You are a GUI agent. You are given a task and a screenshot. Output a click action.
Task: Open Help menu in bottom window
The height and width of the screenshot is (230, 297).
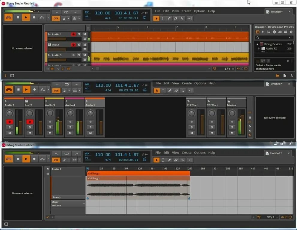click(x=212, y=153)
